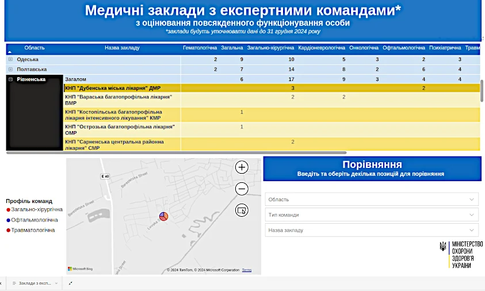
Task: Click the Вараська row Кардіоневрологічна value 2
Action: pos(343,97)
